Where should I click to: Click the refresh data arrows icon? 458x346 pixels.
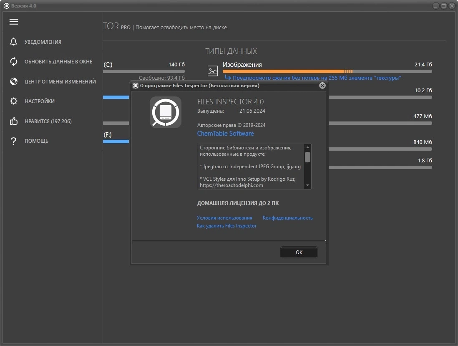tap(14, 61)
